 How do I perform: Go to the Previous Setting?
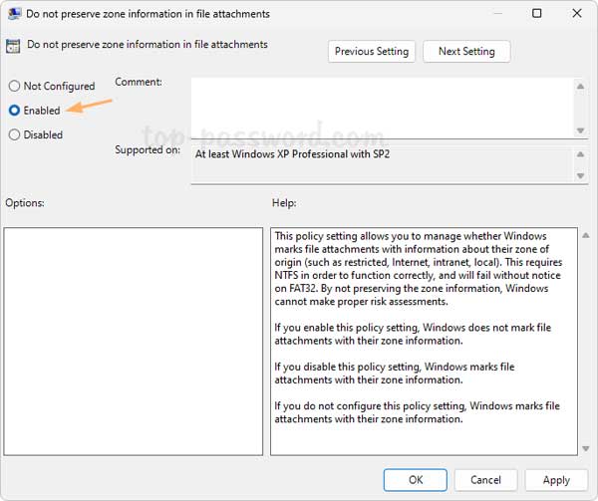point(372,51)
